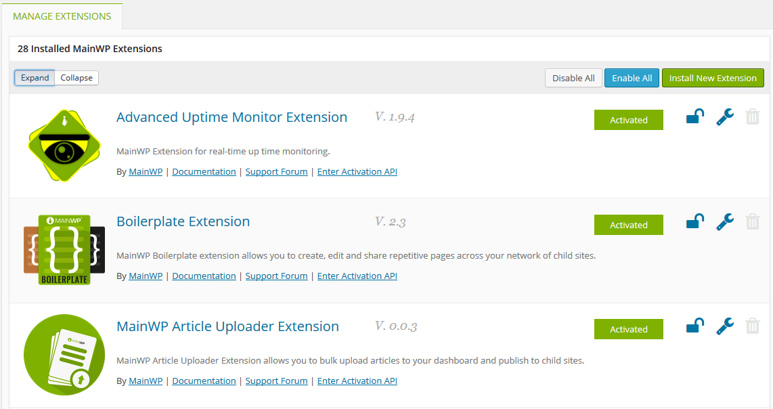Click padlock icon for Article Uploader Extension

695,326
